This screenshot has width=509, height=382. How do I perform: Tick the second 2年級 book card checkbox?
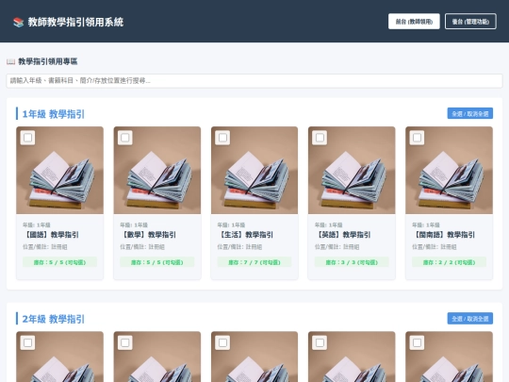pos(125,342)
